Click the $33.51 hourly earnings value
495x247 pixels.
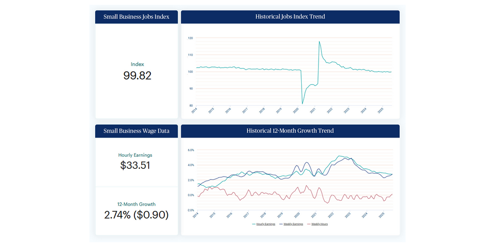pos(135,165)
